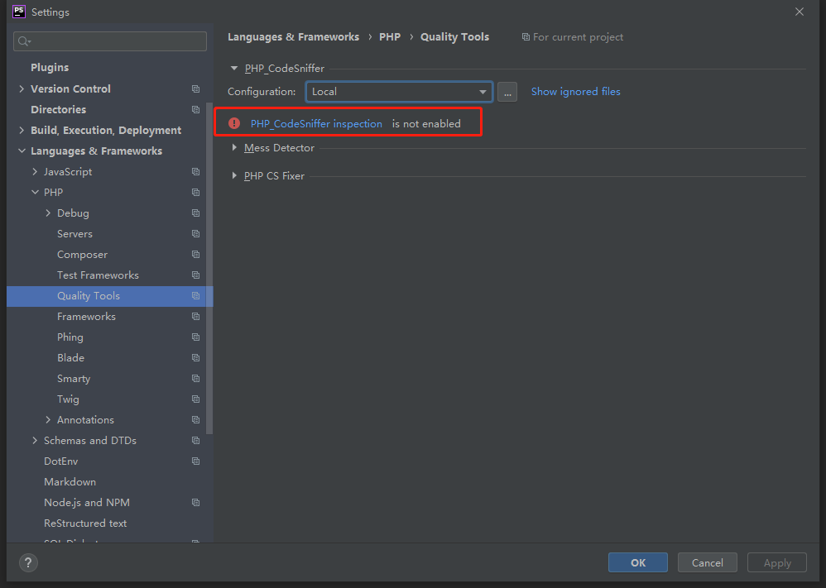Click the project-level icon on the Frameworks row under PHP
Viewport: 826px width, 588px height.
coord(196,317)
